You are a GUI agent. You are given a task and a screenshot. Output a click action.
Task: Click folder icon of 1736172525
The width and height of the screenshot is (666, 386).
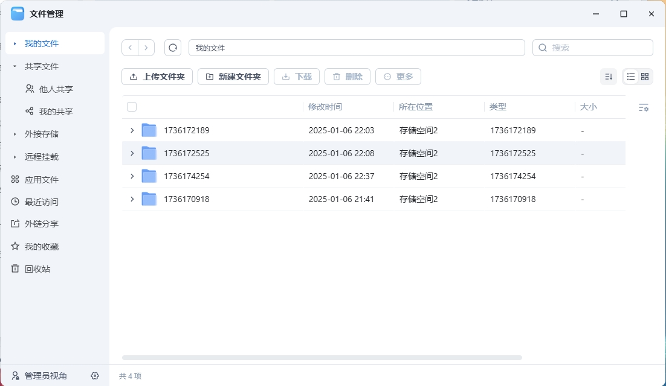tap(149, 153)
